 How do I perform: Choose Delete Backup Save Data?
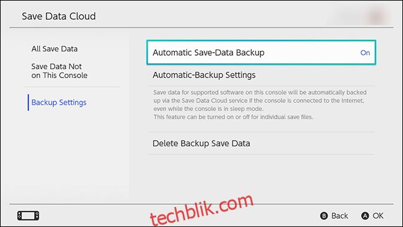coord(261,143)
